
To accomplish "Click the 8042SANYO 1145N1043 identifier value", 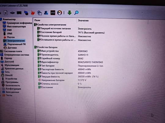I will click(x=90, y=62).
